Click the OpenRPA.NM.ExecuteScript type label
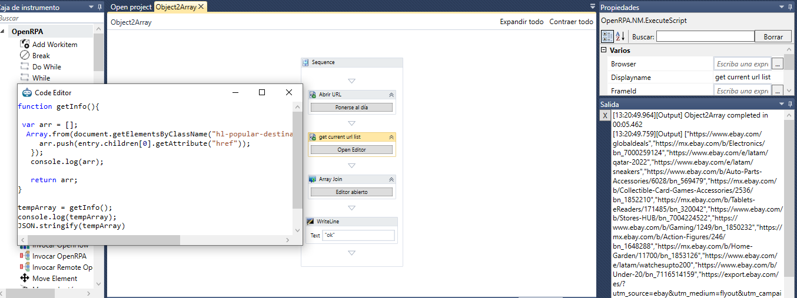This screenshot has width=797, height=298. [644, 21]
